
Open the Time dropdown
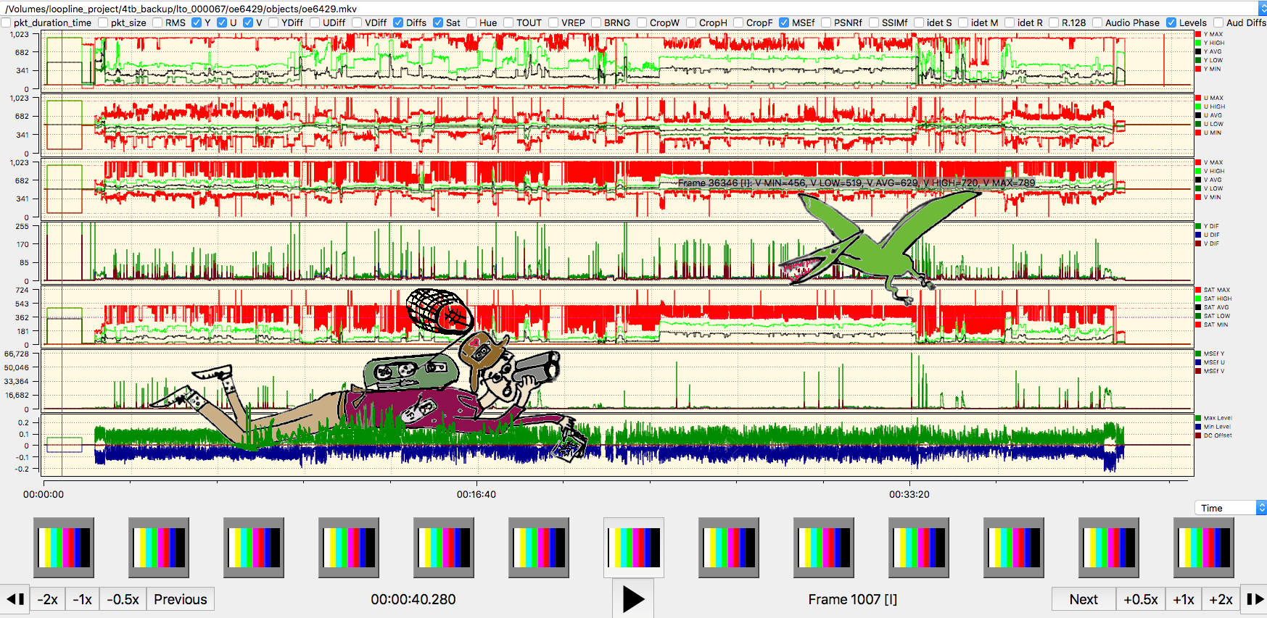tap(1230, 508)
